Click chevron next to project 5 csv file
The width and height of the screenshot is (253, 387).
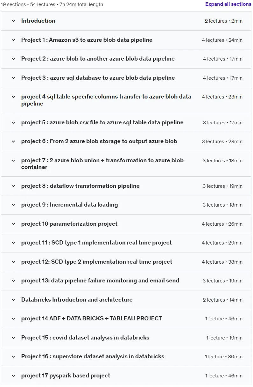(13, 122)
